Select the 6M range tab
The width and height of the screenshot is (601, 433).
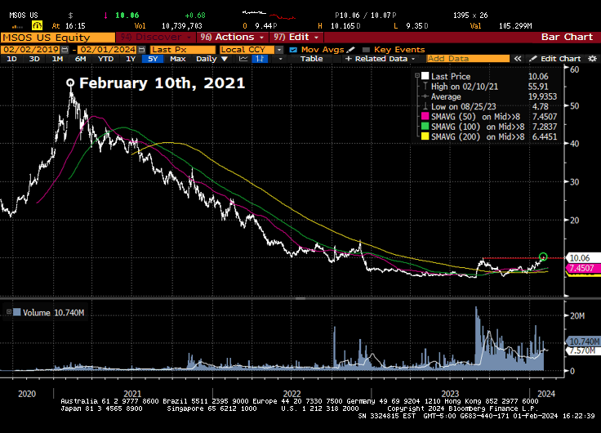pyautogui.click(x=81, y=59)
